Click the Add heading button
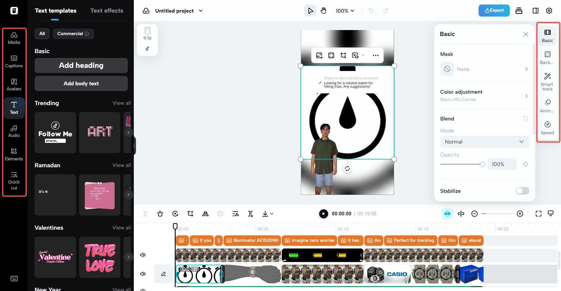 [81, 65]
